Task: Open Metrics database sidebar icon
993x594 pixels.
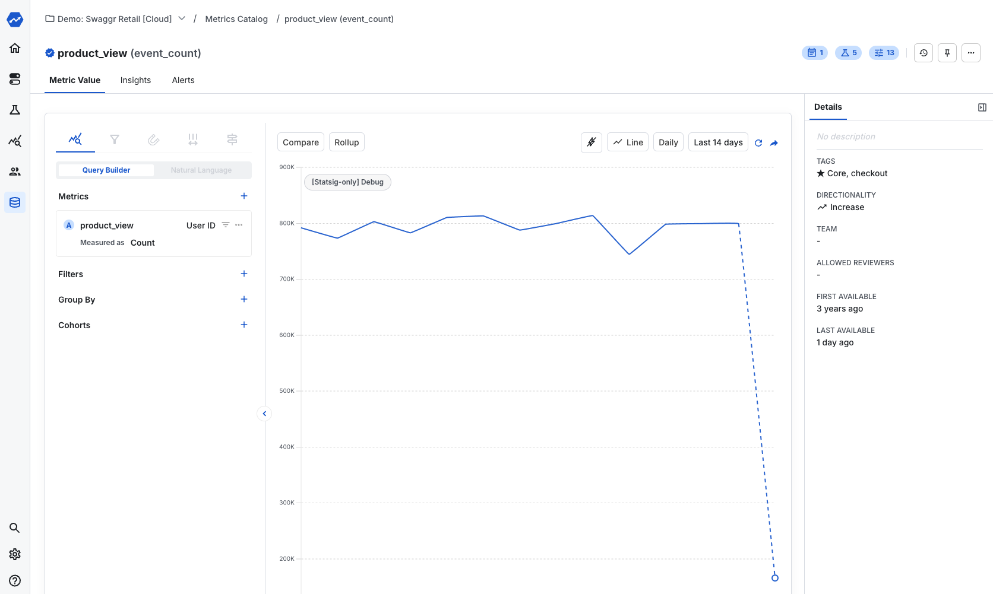Action: coord(15,202)
